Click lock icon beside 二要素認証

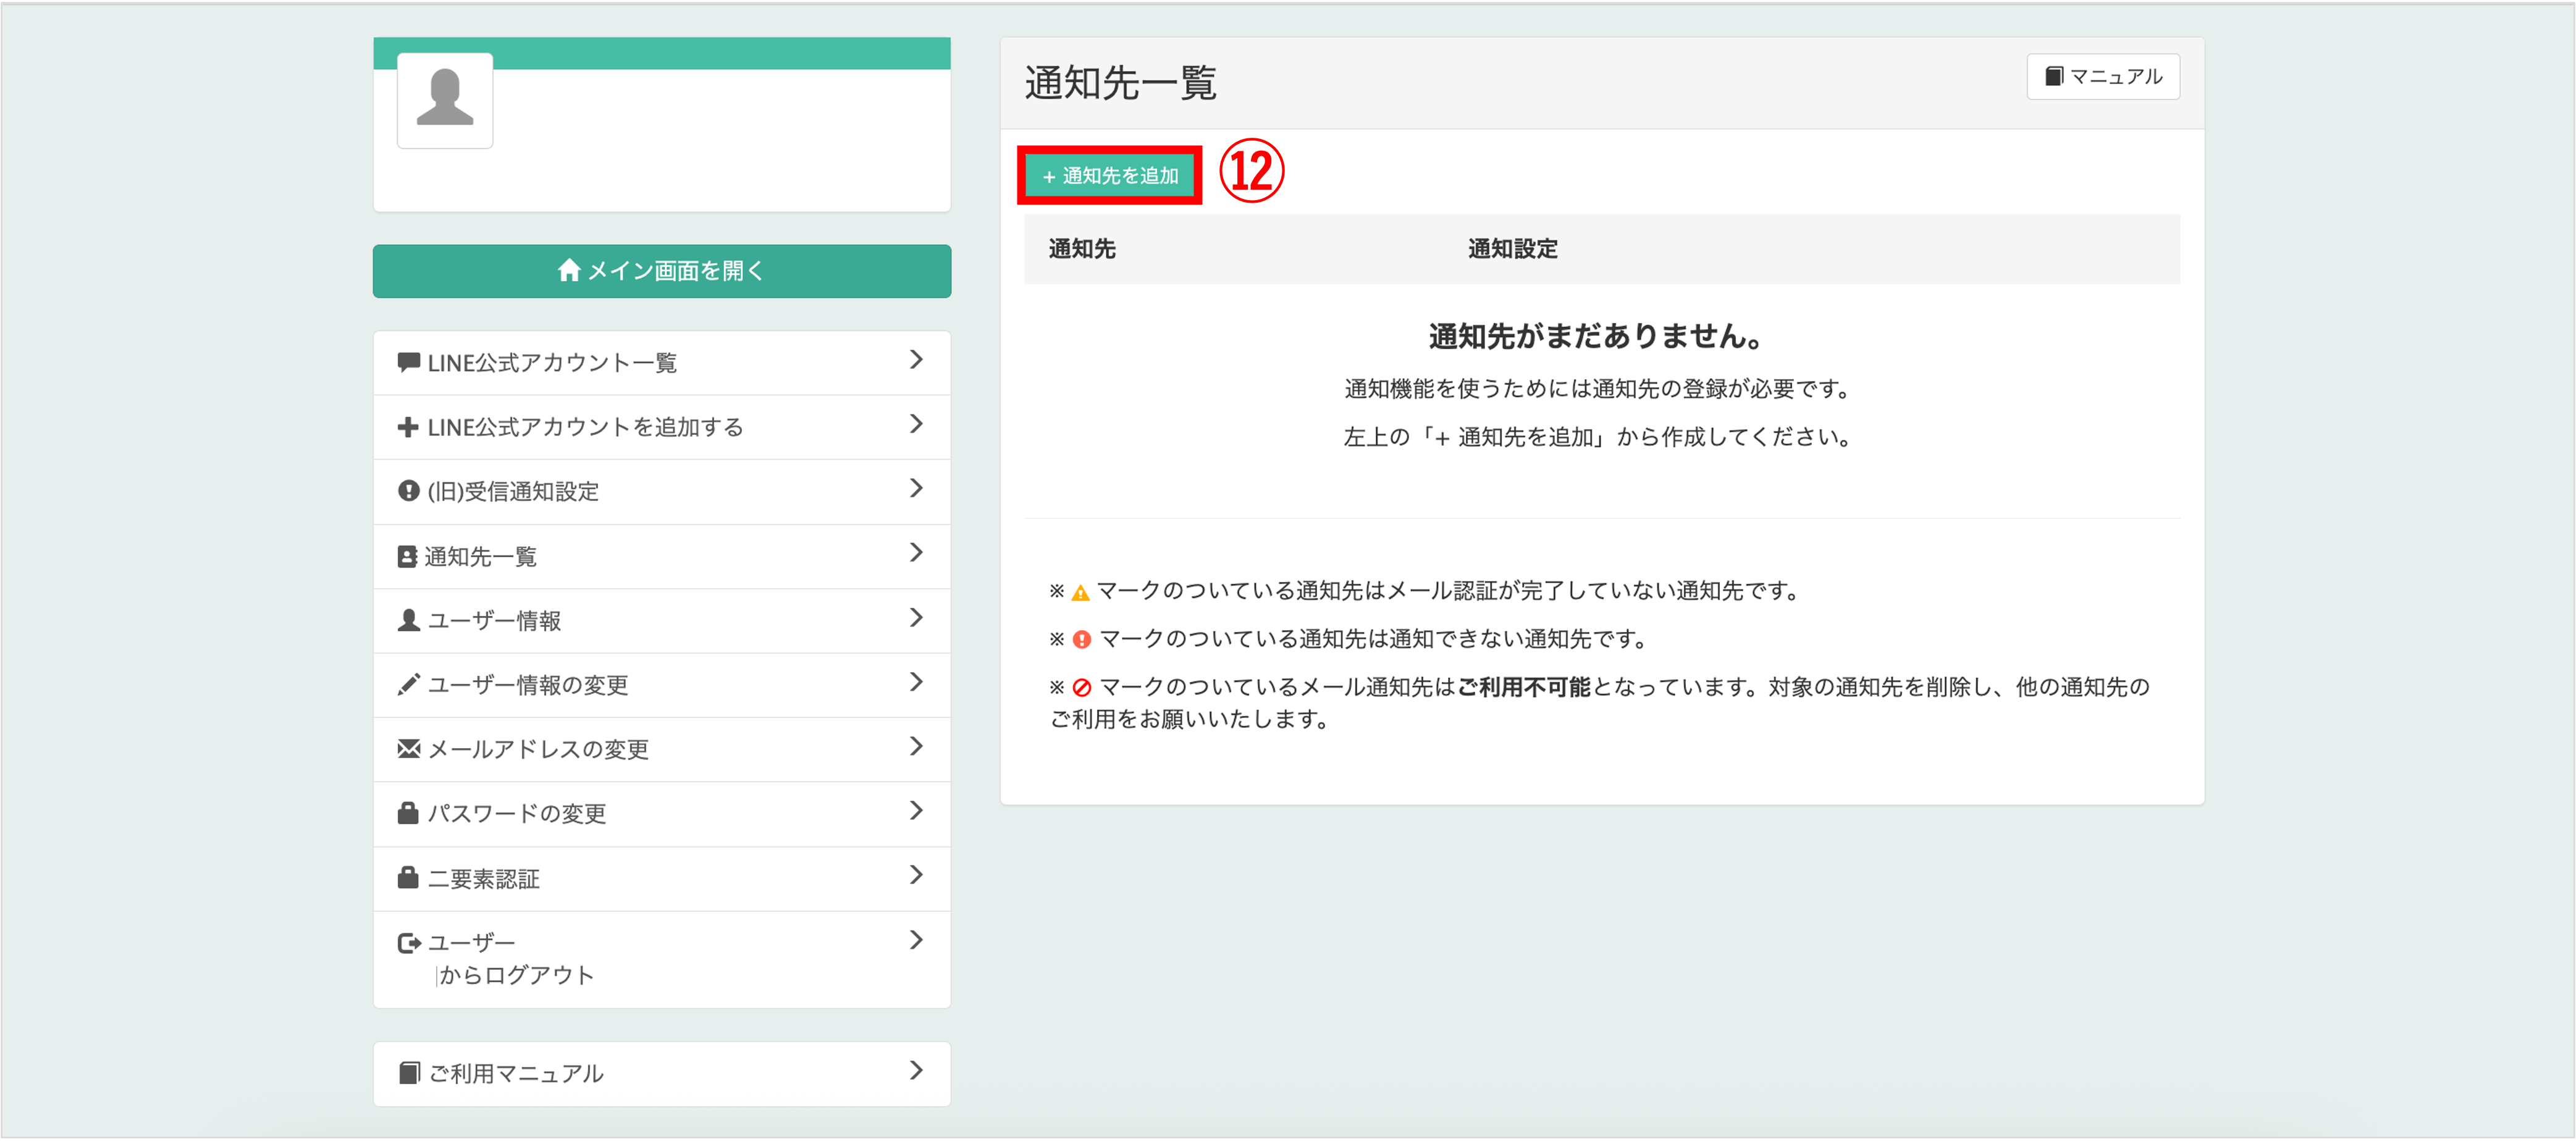coord(408,878)
